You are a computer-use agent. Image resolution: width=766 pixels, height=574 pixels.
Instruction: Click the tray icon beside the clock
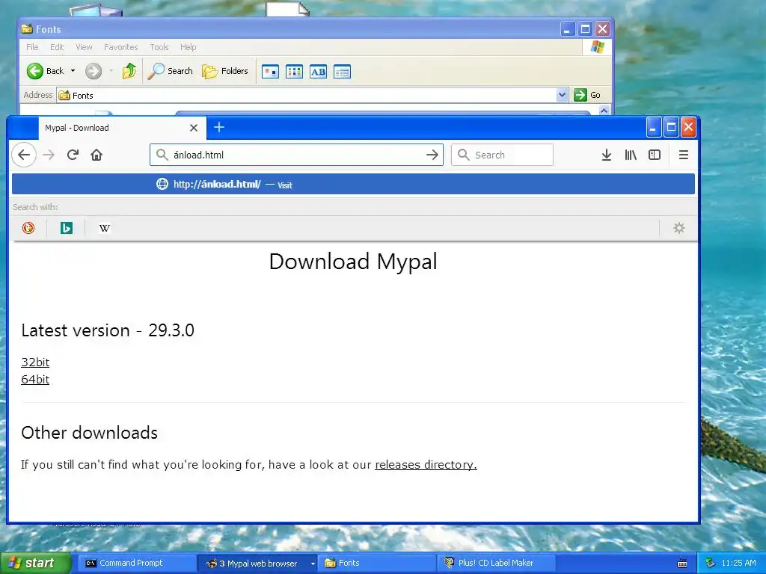click(x=711, y=563)
